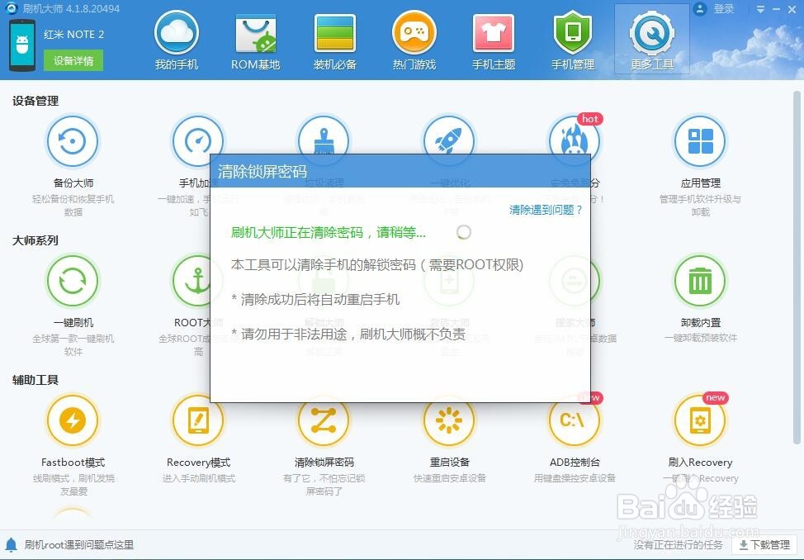Open the ROOT大师 rooting tool
This screenshot has height=560, width=804.
pos(198,281)
